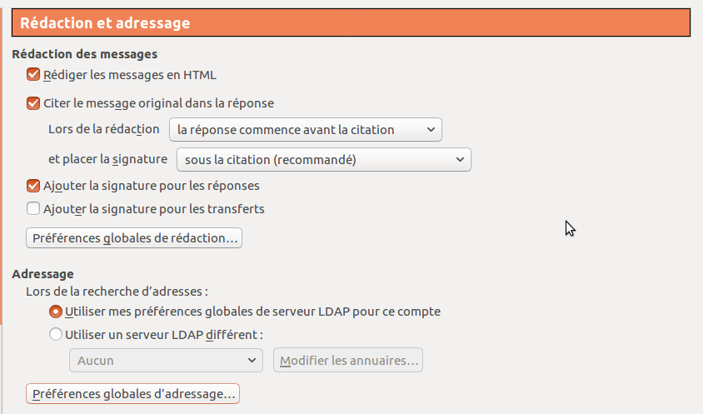Image resolution: width=703 pixels, height=414 pixels.
Task: Uncheck Rédiger les messages en HTML
Action: (34, 75)
